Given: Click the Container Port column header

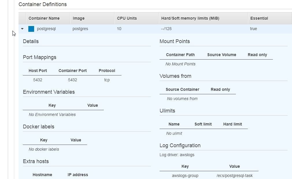Looking at the screenshot, I should click(x=73, y=71).
